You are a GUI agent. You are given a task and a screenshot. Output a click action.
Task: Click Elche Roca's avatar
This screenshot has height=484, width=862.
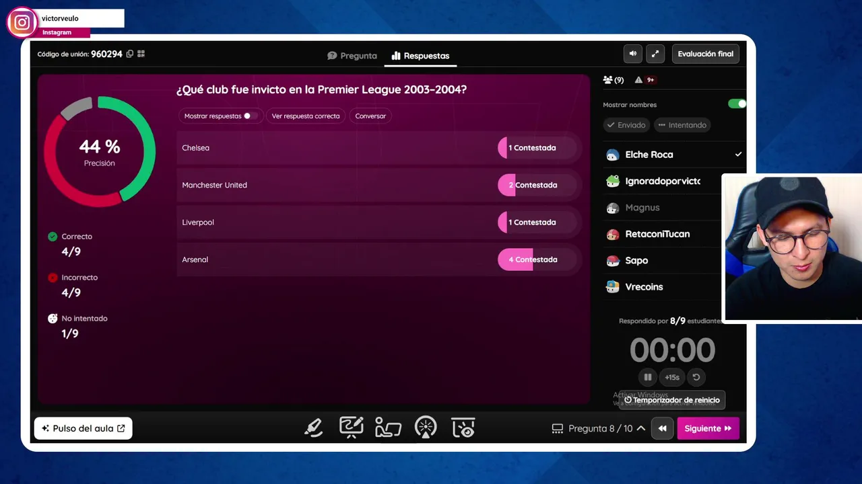[612, 155]
